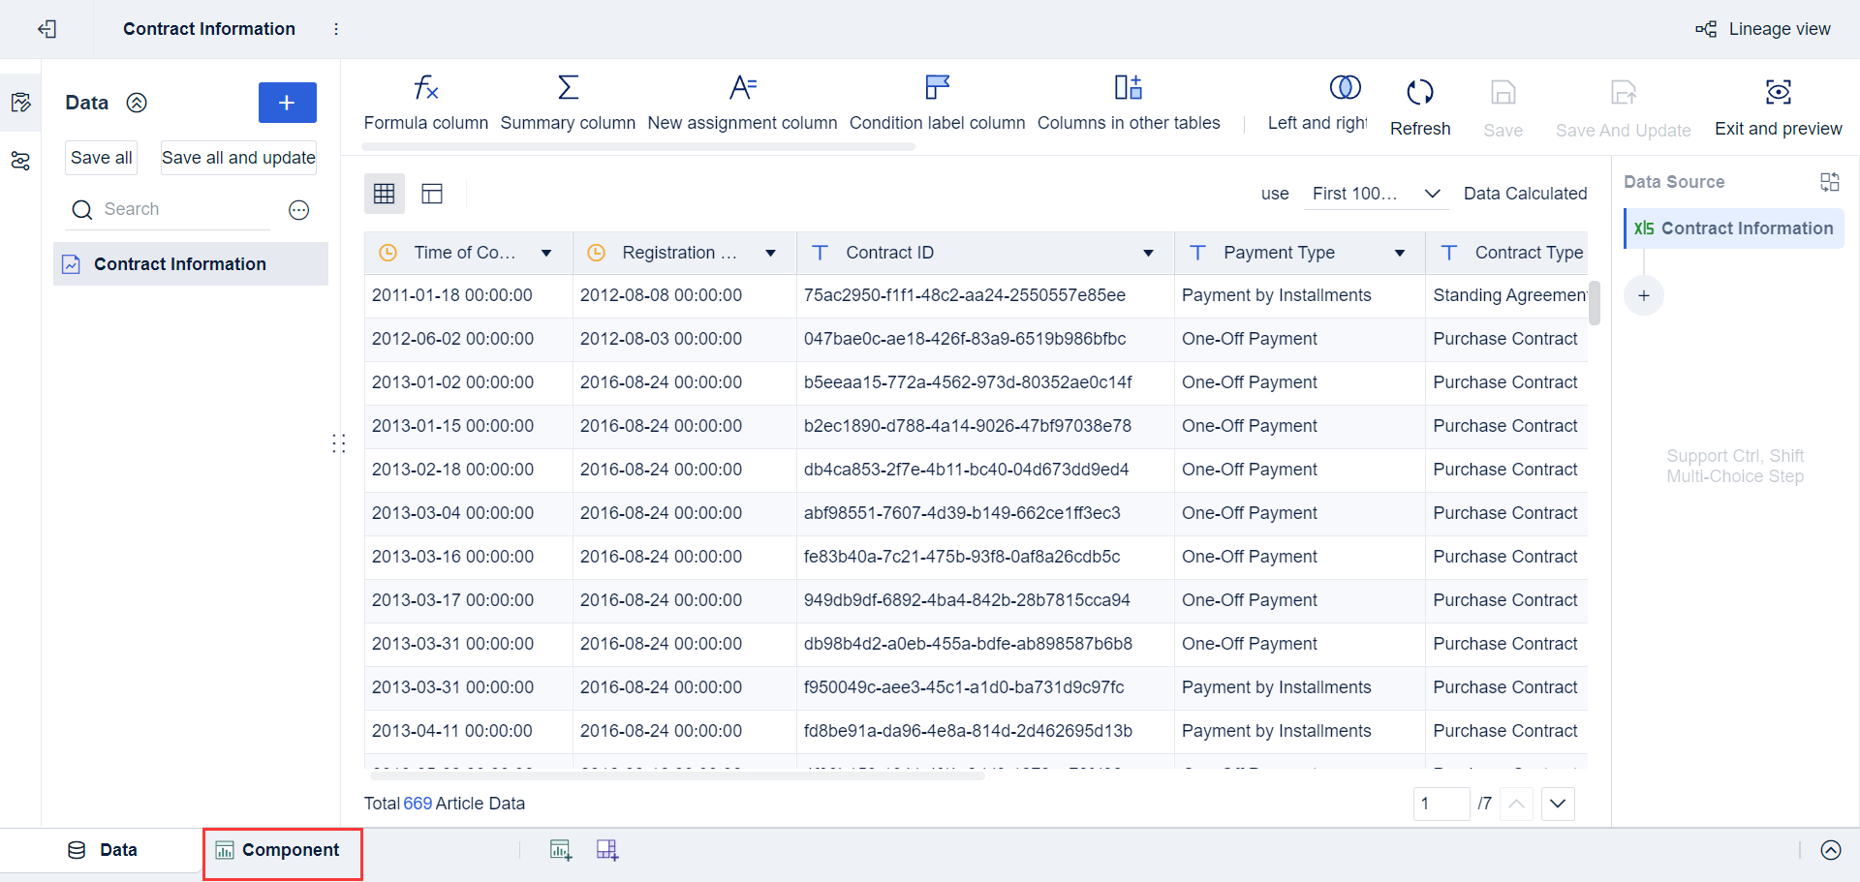Image resolution: width=1860 pixels, height=882 pixels.
Task: Open the Condition label column tool
Action: point(936,102)
